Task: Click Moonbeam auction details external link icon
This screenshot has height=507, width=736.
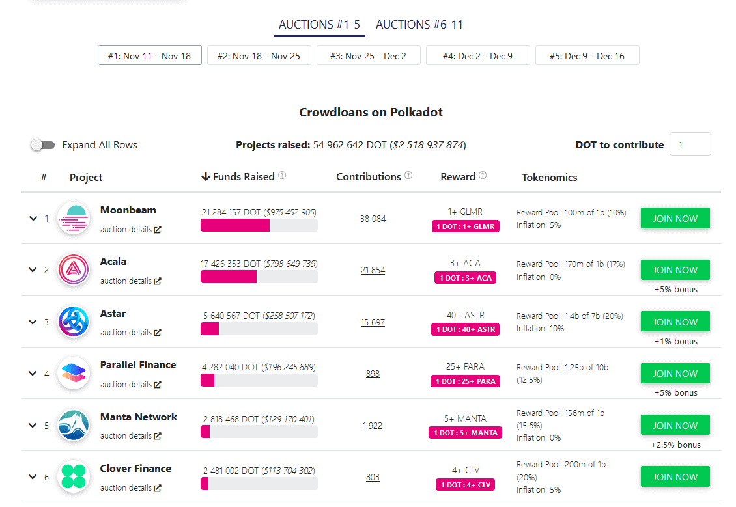Action: click(x=158, y=230)
